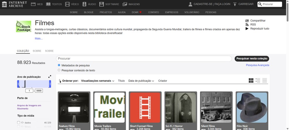Click the Internet Archive logo icon
289x130 pixels.
click(4, 4)
